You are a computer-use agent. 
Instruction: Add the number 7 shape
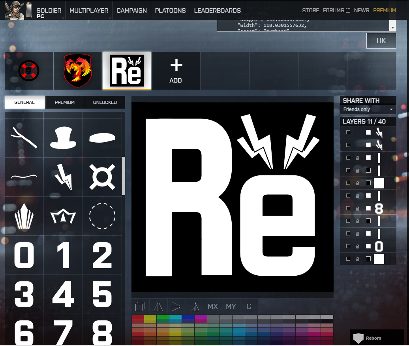(x=63, y=333)
